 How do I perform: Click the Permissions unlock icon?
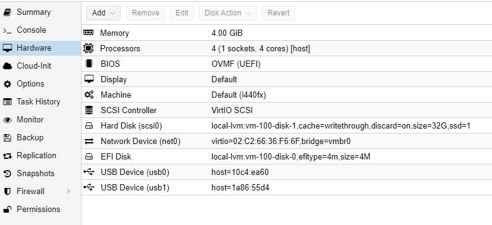click(7, 210)
